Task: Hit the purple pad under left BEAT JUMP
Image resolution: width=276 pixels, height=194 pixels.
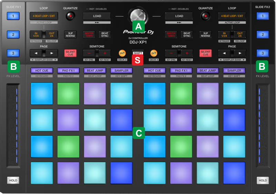Action: pos(95,94)
